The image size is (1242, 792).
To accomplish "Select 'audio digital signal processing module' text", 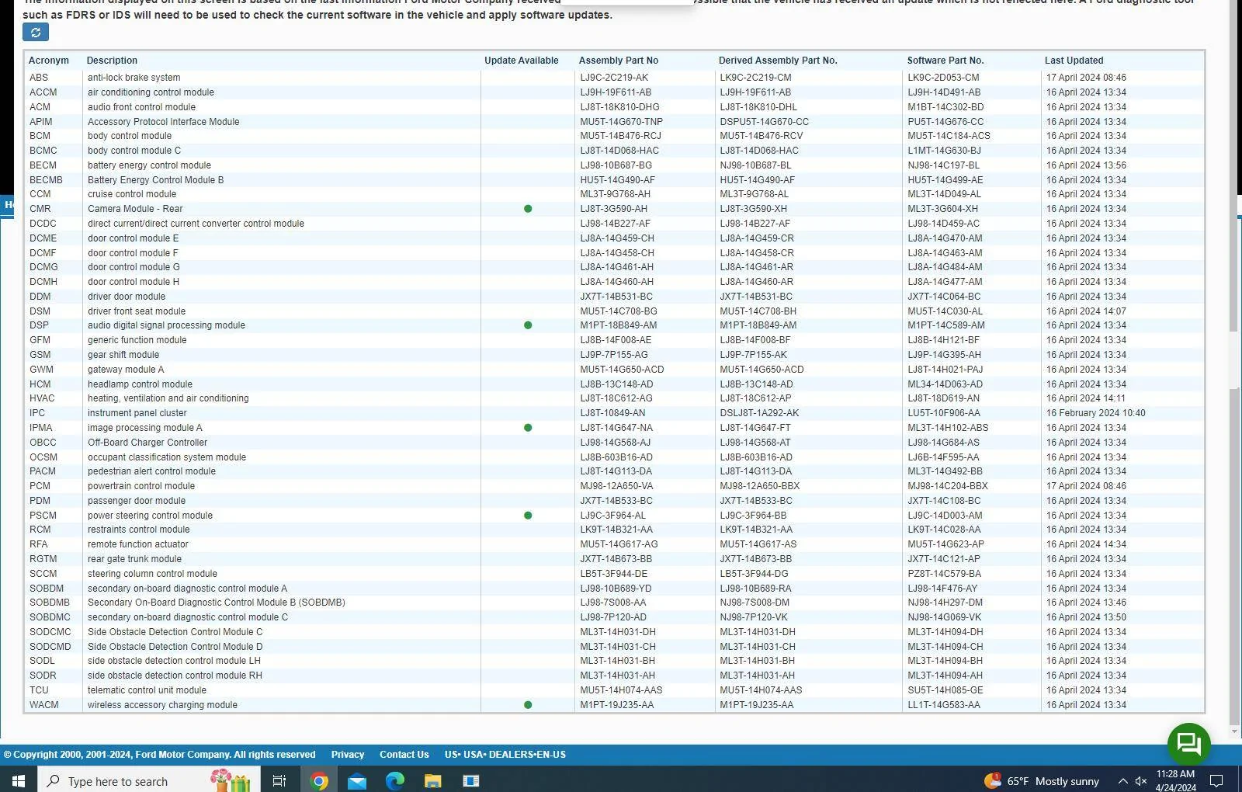I will coord(166,325).
